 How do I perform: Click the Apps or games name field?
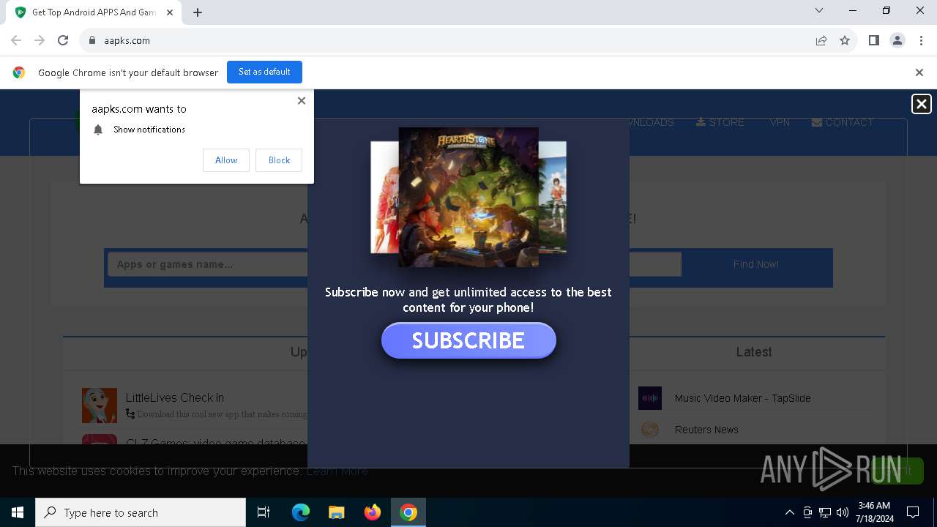(x=394, y=264)
